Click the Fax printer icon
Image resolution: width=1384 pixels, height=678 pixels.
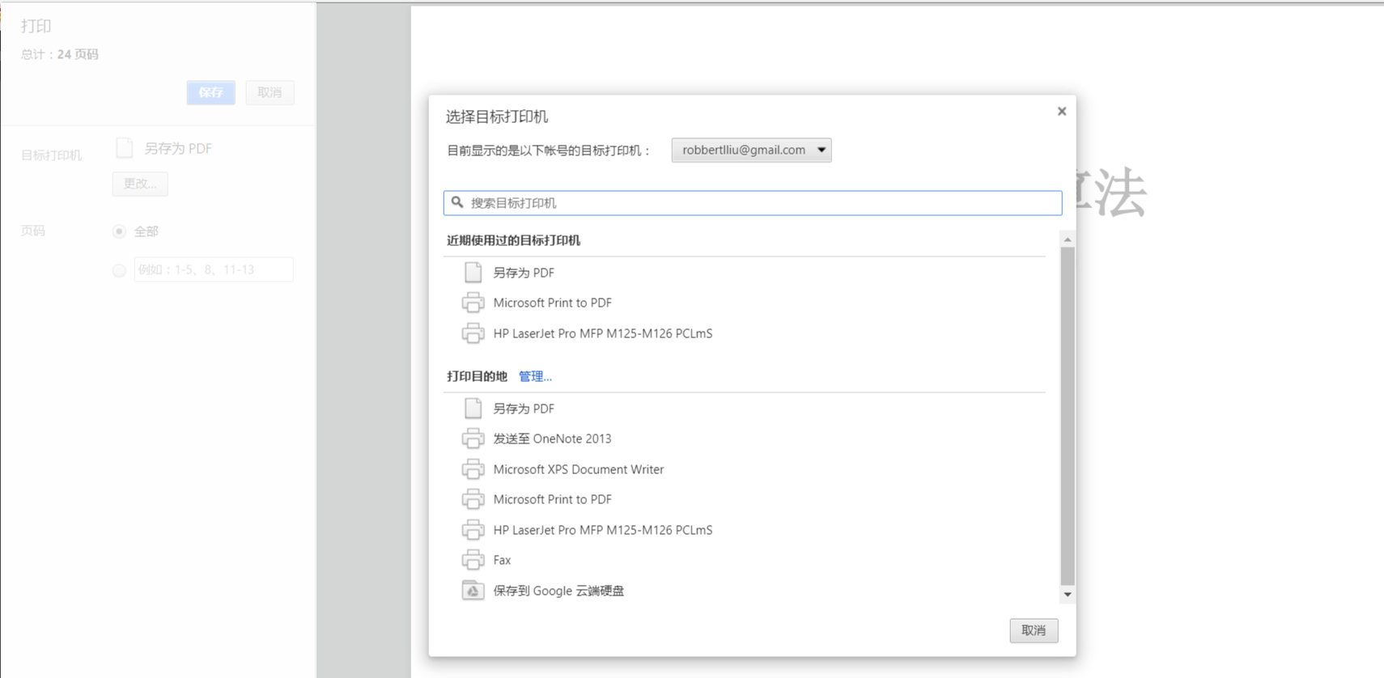(x=473, y=560)
